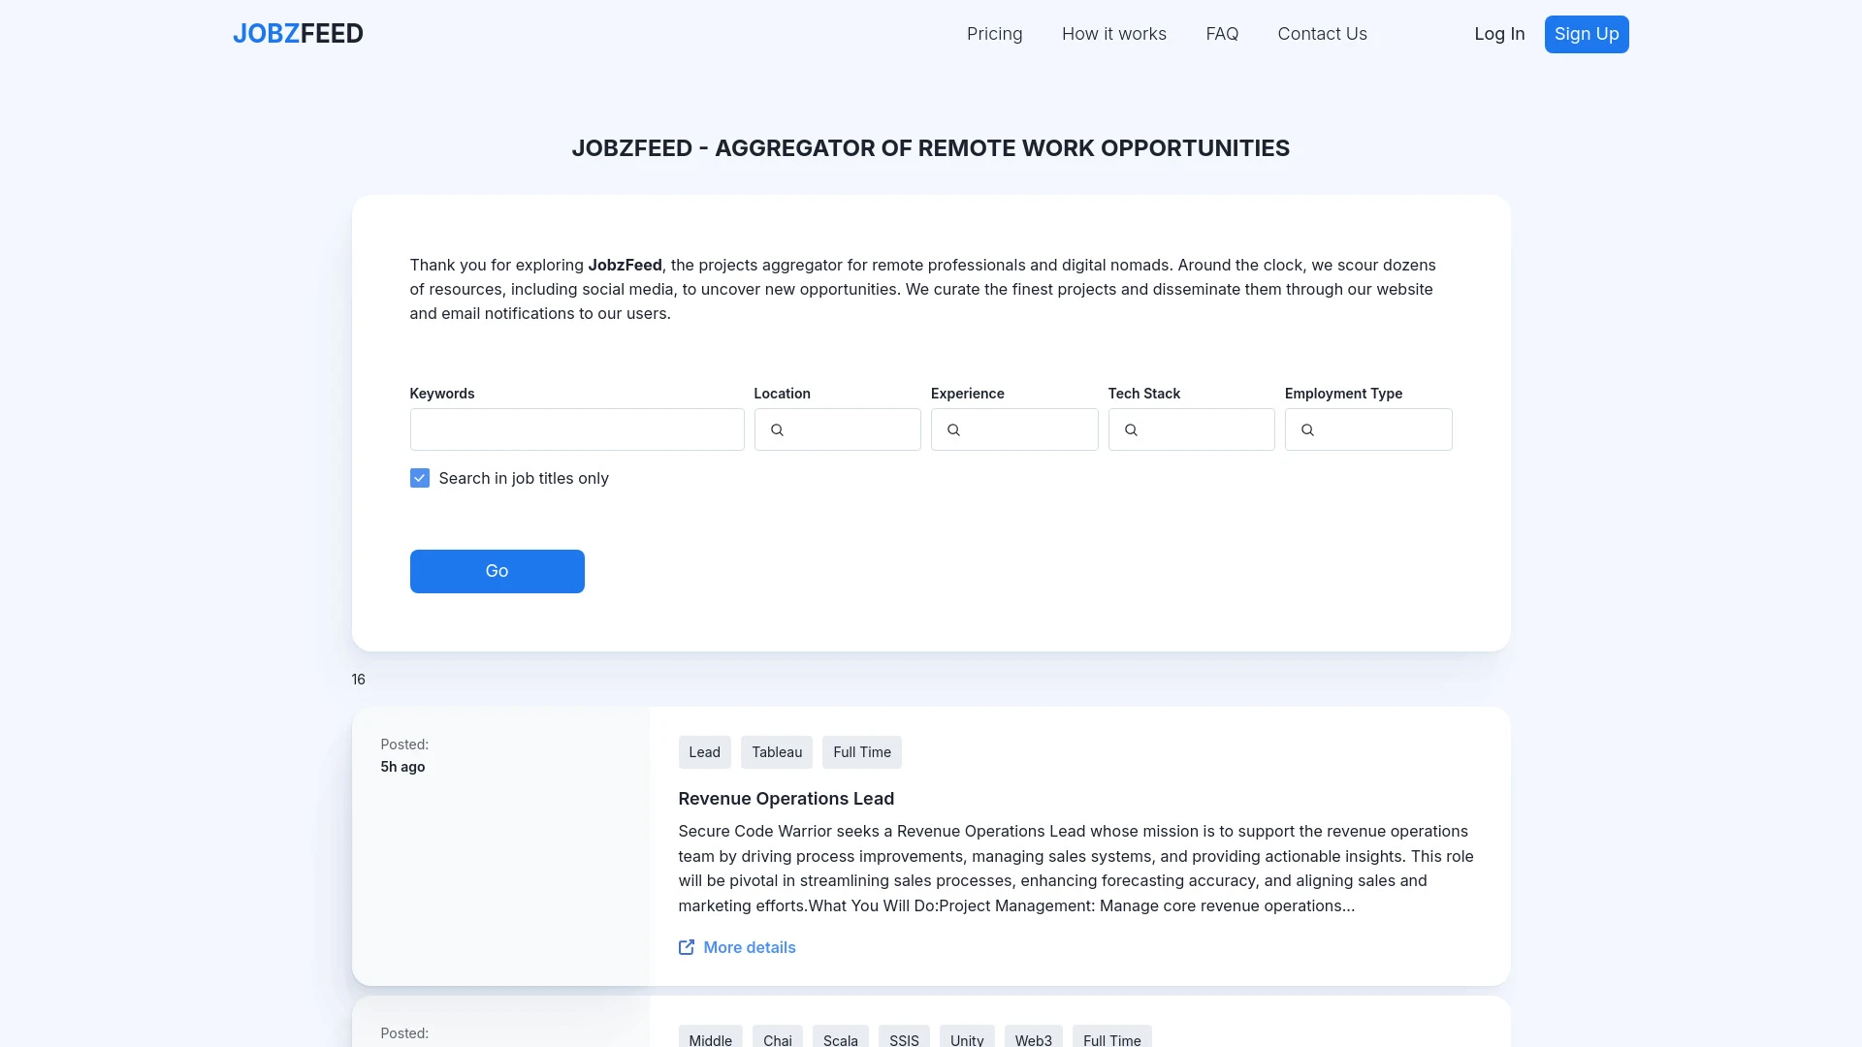Click the Sign Up button
Image resolution: width=1862 pixels, height=1047 pixels.
(x=1586, y=33)
